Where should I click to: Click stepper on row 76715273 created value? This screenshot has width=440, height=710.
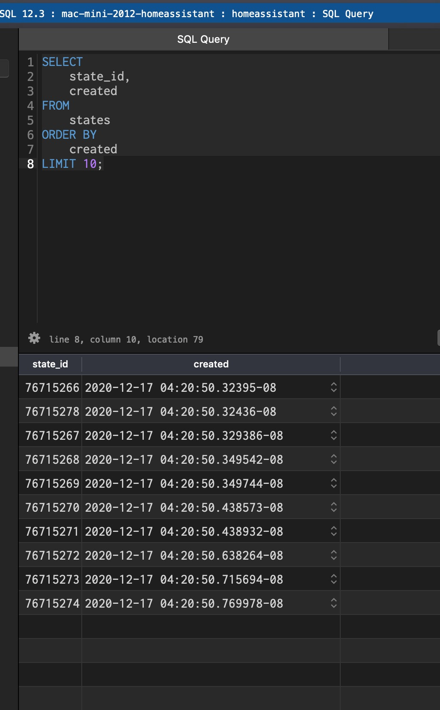(x=334, y=579)
